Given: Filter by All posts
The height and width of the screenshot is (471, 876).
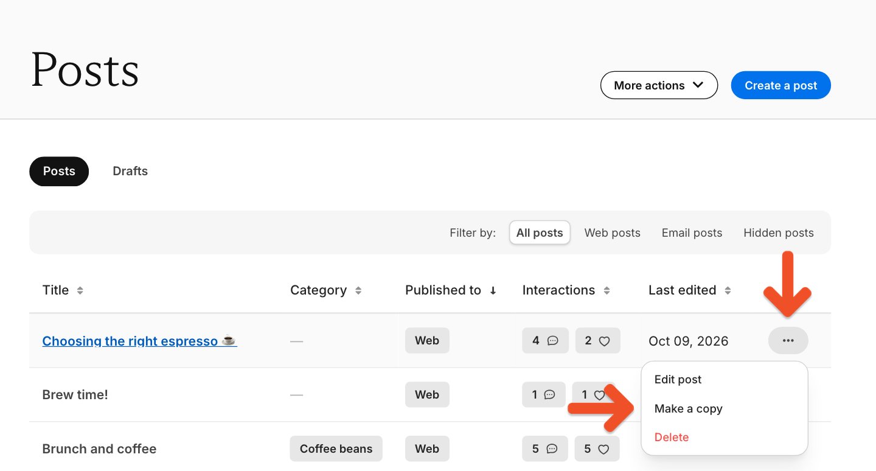Looking at the screenshot, I should click(540, 232).
